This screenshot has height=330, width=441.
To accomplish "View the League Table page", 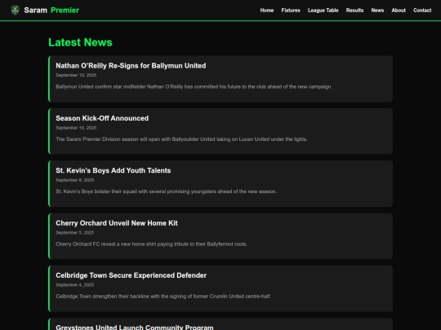I will point(323,11).
